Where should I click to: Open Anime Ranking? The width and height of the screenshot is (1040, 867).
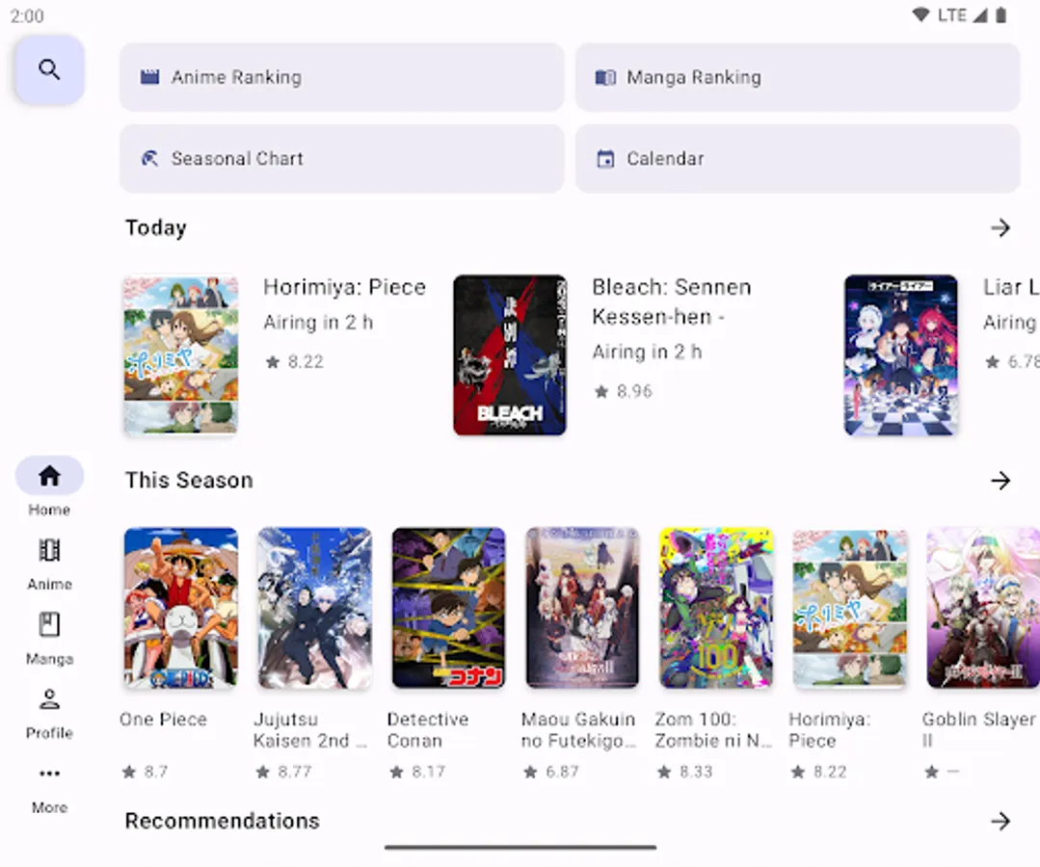(341, 78)
